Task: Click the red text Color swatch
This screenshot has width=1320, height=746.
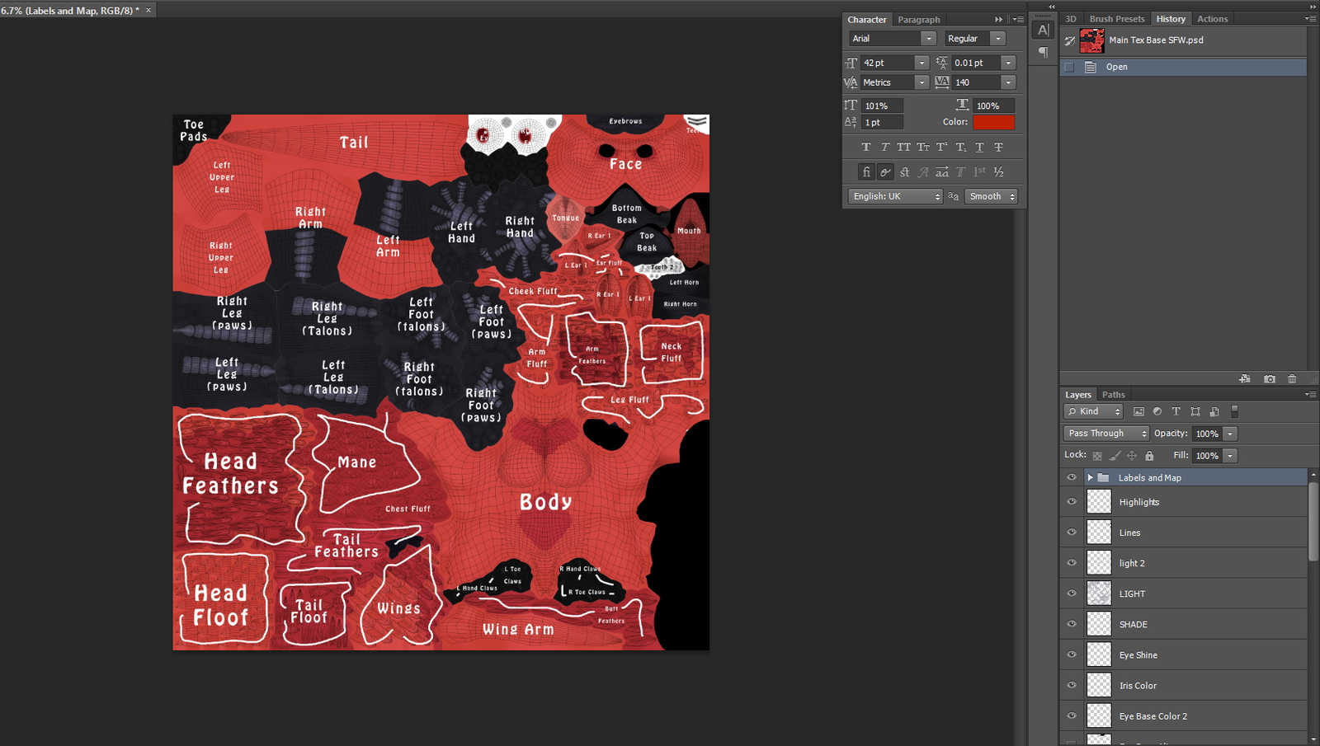Action: click(x=993, y=122)
